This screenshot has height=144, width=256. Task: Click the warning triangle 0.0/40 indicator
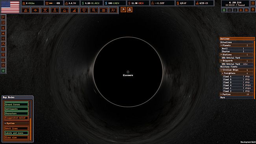72,3
